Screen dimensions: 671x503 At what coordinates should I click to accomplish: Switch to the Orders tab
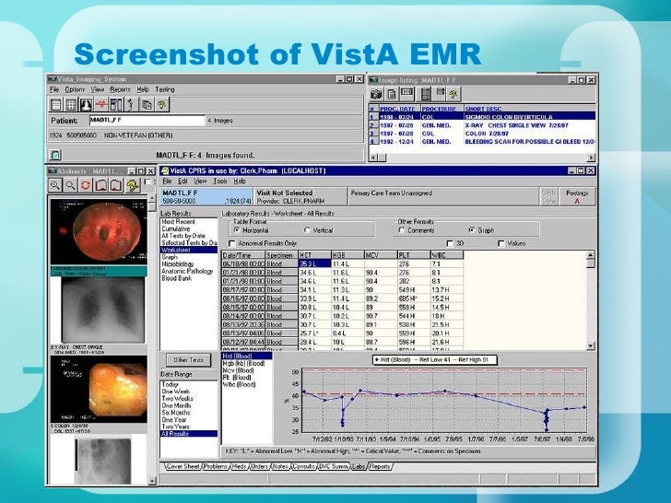click(259, 466)
